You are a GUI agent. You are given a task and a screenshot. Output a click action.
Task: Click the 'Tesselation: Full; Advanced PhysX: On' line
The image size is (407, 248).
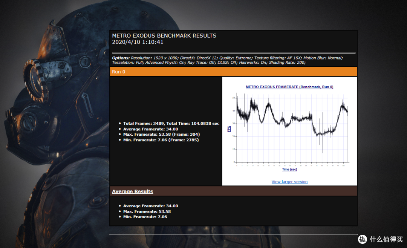209,63
